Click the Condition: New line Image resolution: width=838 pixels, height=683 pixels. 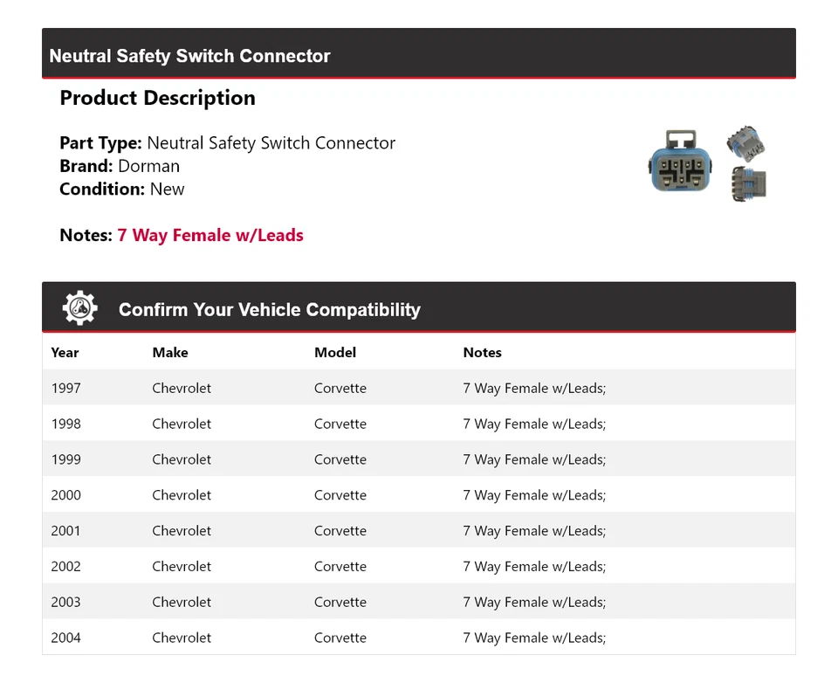122,189
